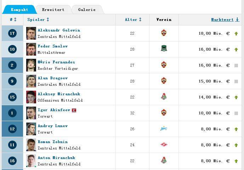Click shirt number 10 badge
The height and width of the screenshot is (170, 244).
(x=12, y=49)
